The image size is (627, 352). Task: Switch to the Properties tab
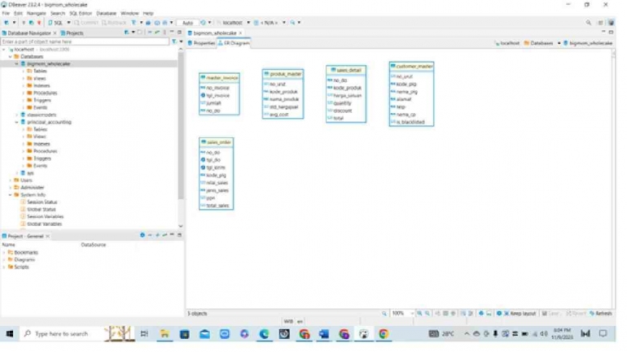(x=202, y=43)
